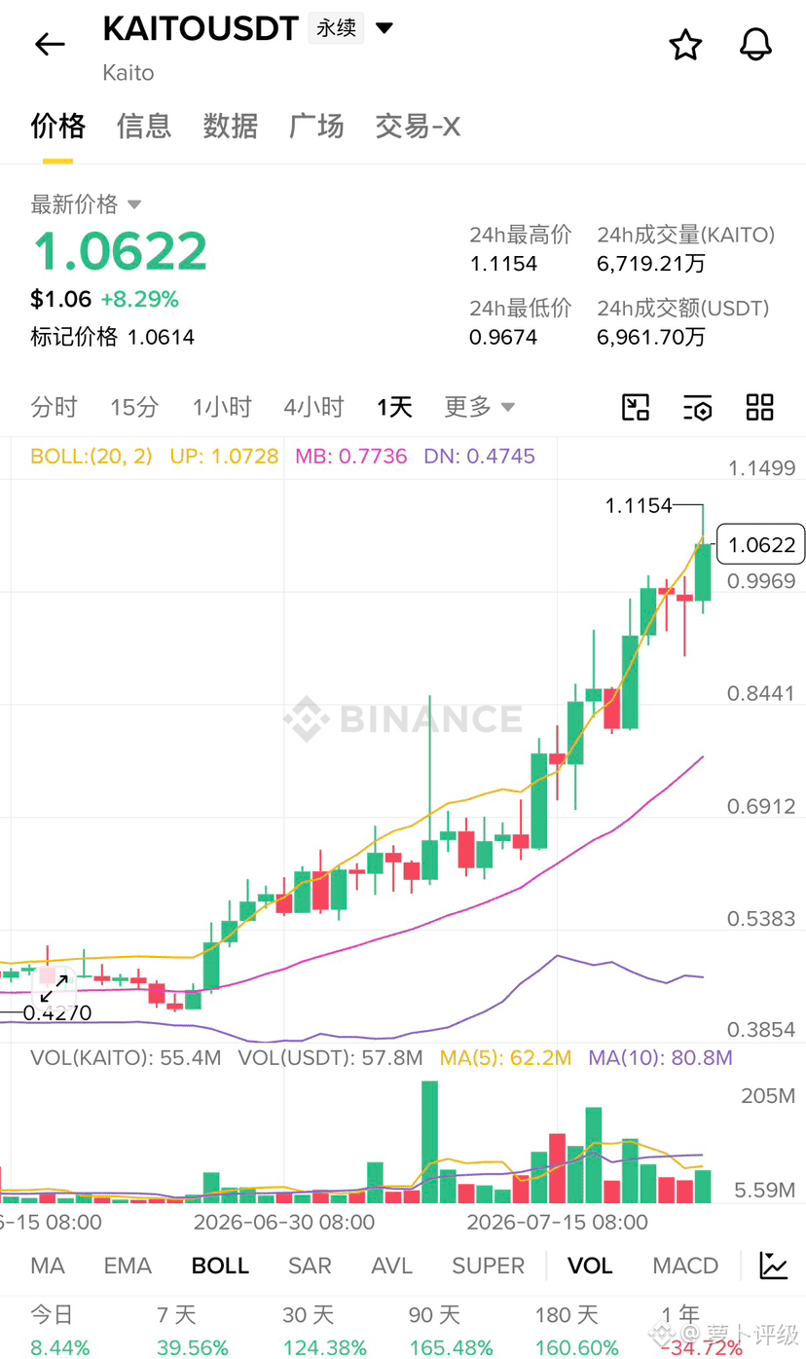Tap the Kaito subtitle under the pair

tap(128, 73)
